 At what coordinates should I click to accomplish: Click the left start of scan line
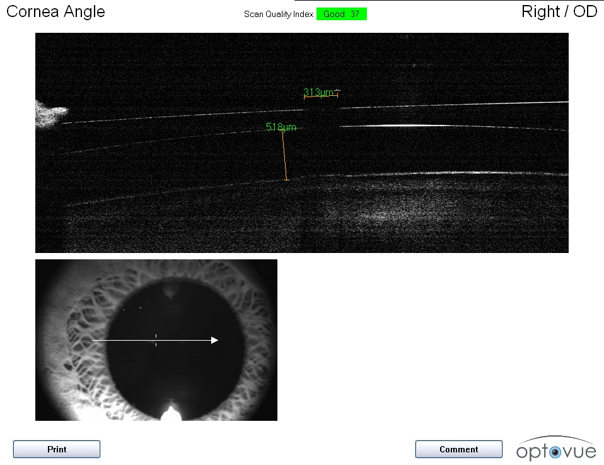click(x=93, y=340)
